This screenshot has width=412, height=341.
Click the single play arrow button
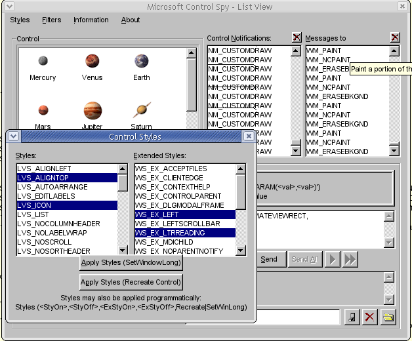tap(333, 259)
